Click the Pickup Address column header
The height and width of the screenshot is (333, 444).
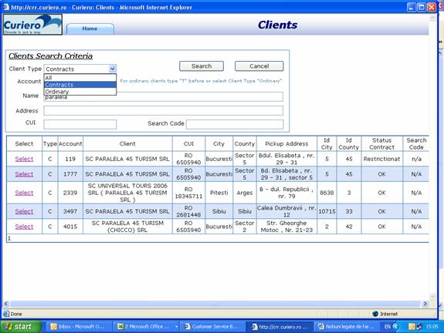pyautogui.click(x=286, y=143)
